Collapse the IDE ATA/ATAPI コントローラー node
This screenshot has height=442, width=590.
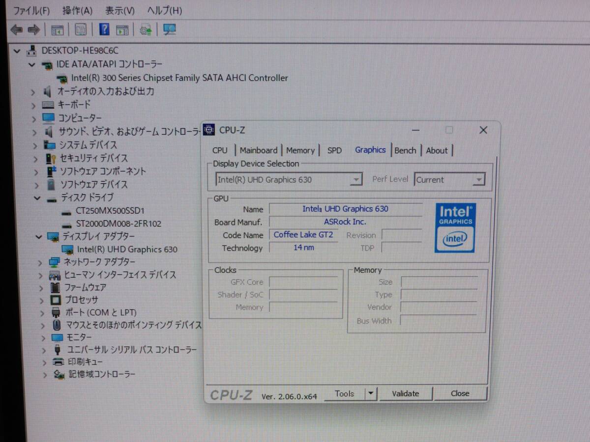32,64
